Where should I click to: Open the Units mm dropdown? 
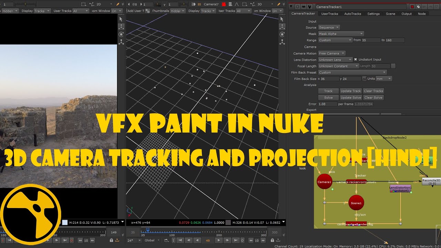tap(384, 79)
